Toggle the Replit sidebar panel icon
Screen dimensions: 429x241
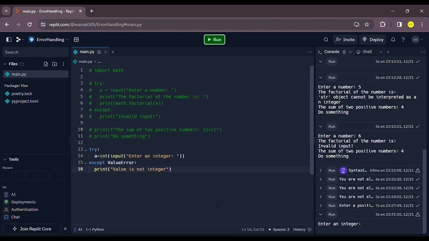pos(9,39)
